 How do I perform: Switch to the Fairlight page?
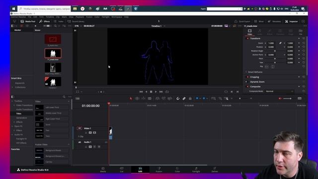(x=196, y=170)
